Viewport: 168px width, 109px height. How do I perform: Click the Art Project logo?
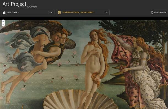point(15,4)
